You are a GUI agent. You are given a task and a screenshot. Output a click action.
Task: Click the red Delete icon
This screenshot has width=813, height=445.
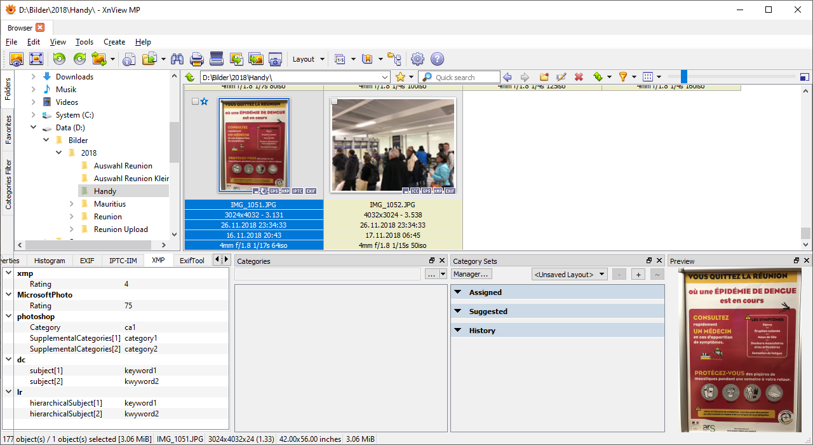point(579,77)
